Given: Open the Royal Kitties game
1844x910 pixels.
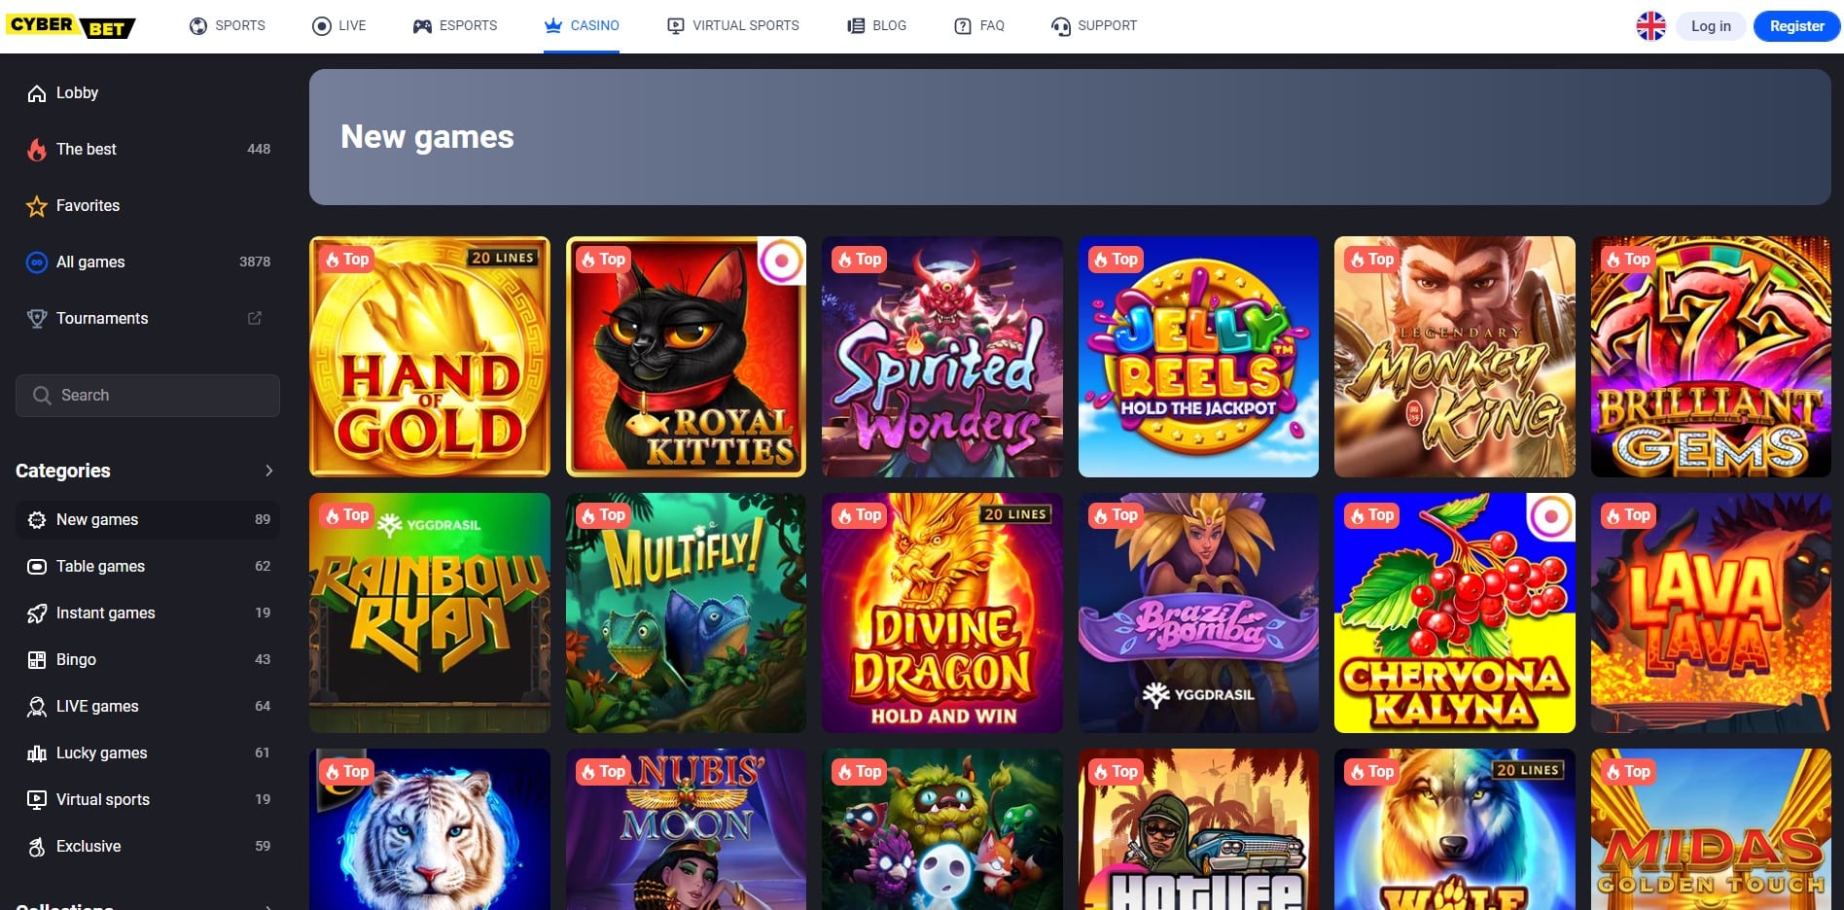Looking at the screenshot, I should click(x=686, y=357).
